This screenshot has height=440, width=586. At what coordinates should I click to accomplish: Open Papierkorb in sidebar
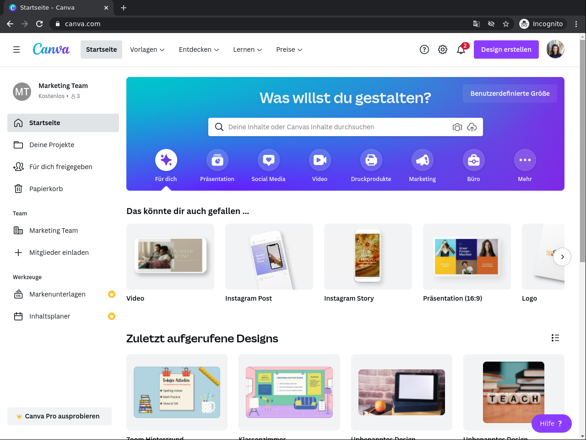pos(63,189)
